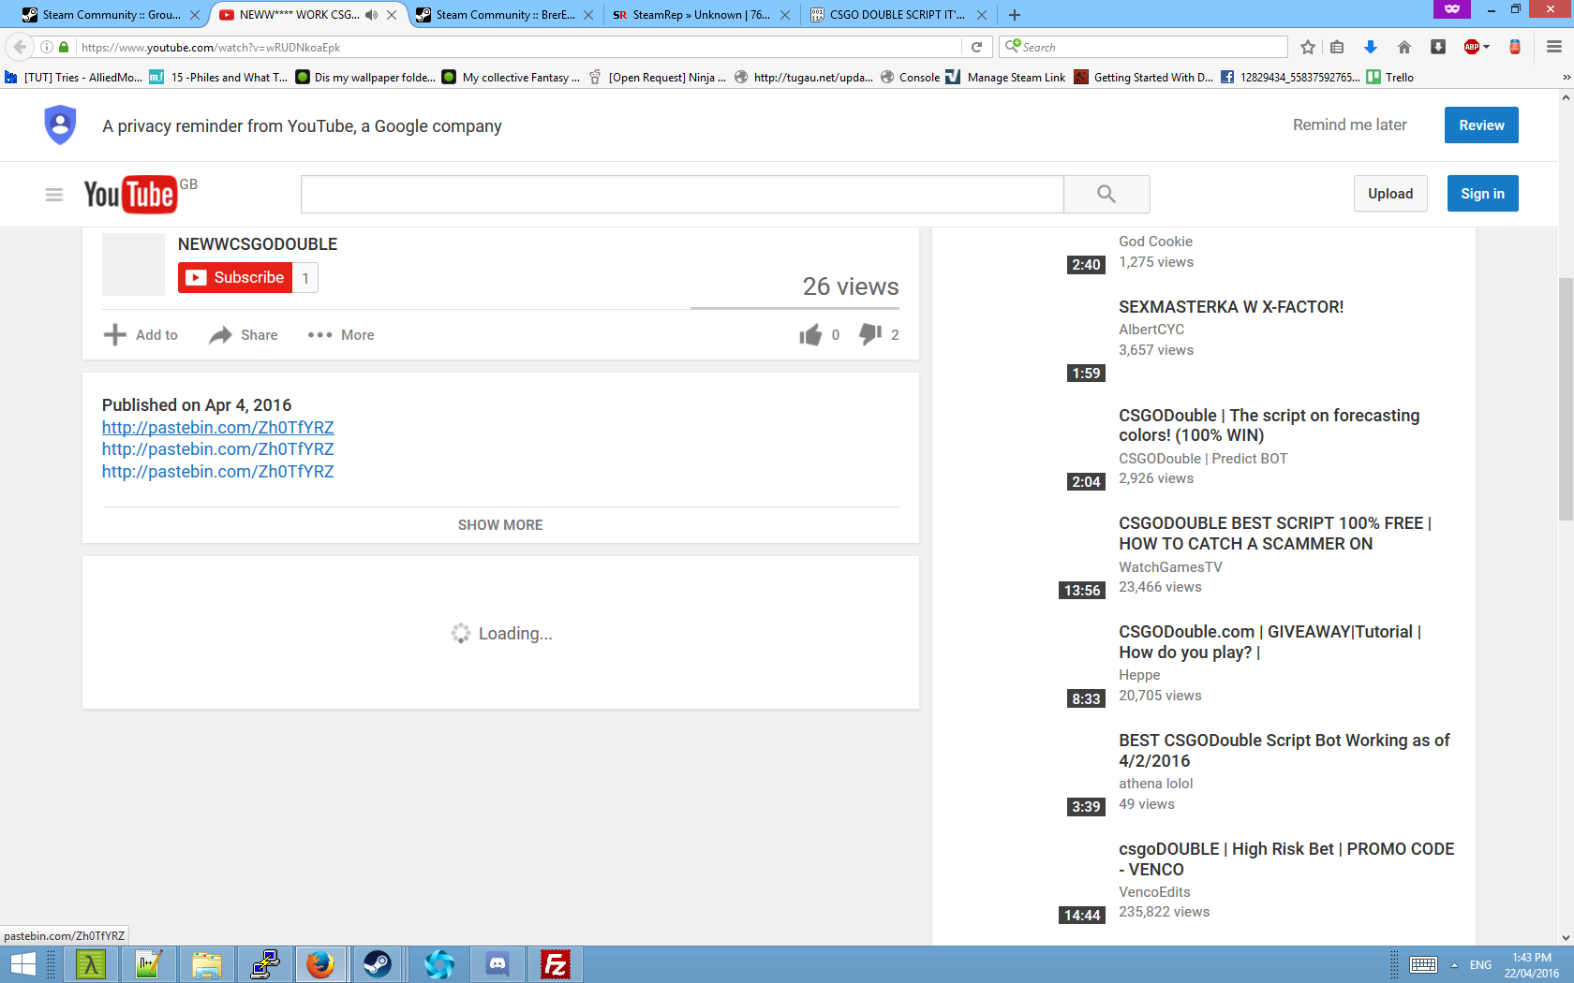The height and width of the screenshot is (983, 1574).
Task: Bookmark page with the star icon
Action: 1308,48
